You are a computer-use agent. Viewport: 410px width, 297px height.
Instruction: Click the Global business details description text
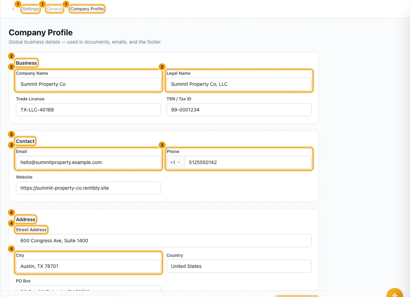[x=85, y=42]
